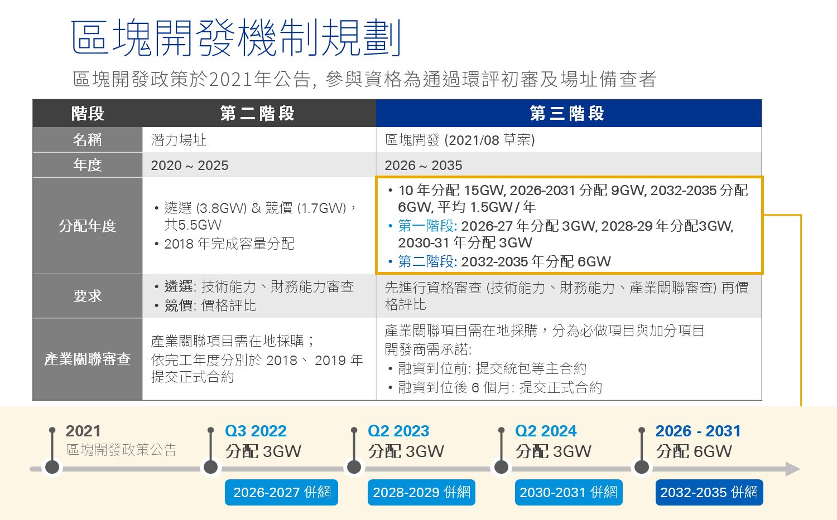
Task: Click the 2021 timeline marker dot
Action: coord(52,466)
